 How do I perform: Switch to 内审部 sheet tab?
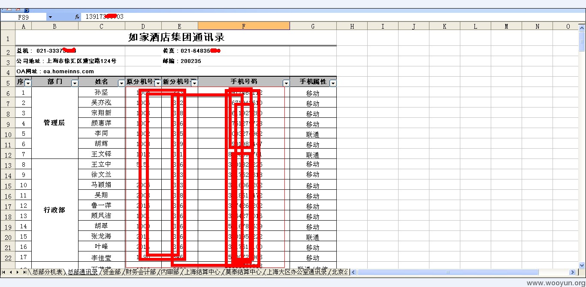point(170,272)
